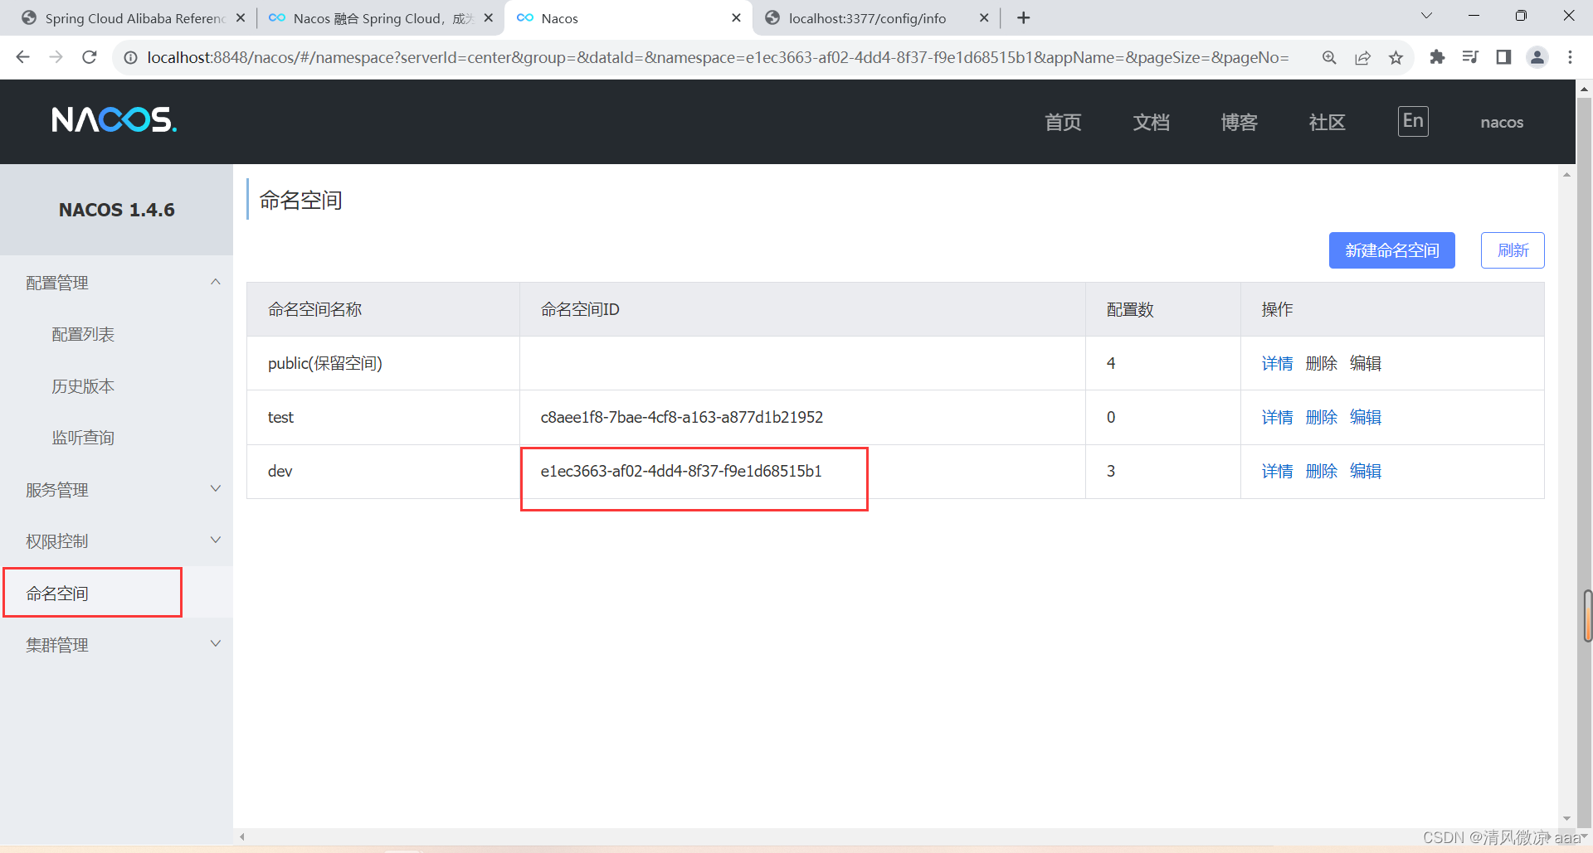
Task: Switch to Nacos 融合 Spring Cloud tab
Action: click(380, 18)
